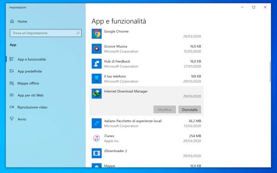Click the search magnifier icon
Image resolution: width=277 pixels, height=173 pixels.
[x=78, y=33]
